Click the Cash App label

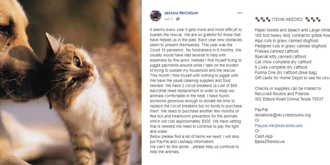(x=264, y=136)
